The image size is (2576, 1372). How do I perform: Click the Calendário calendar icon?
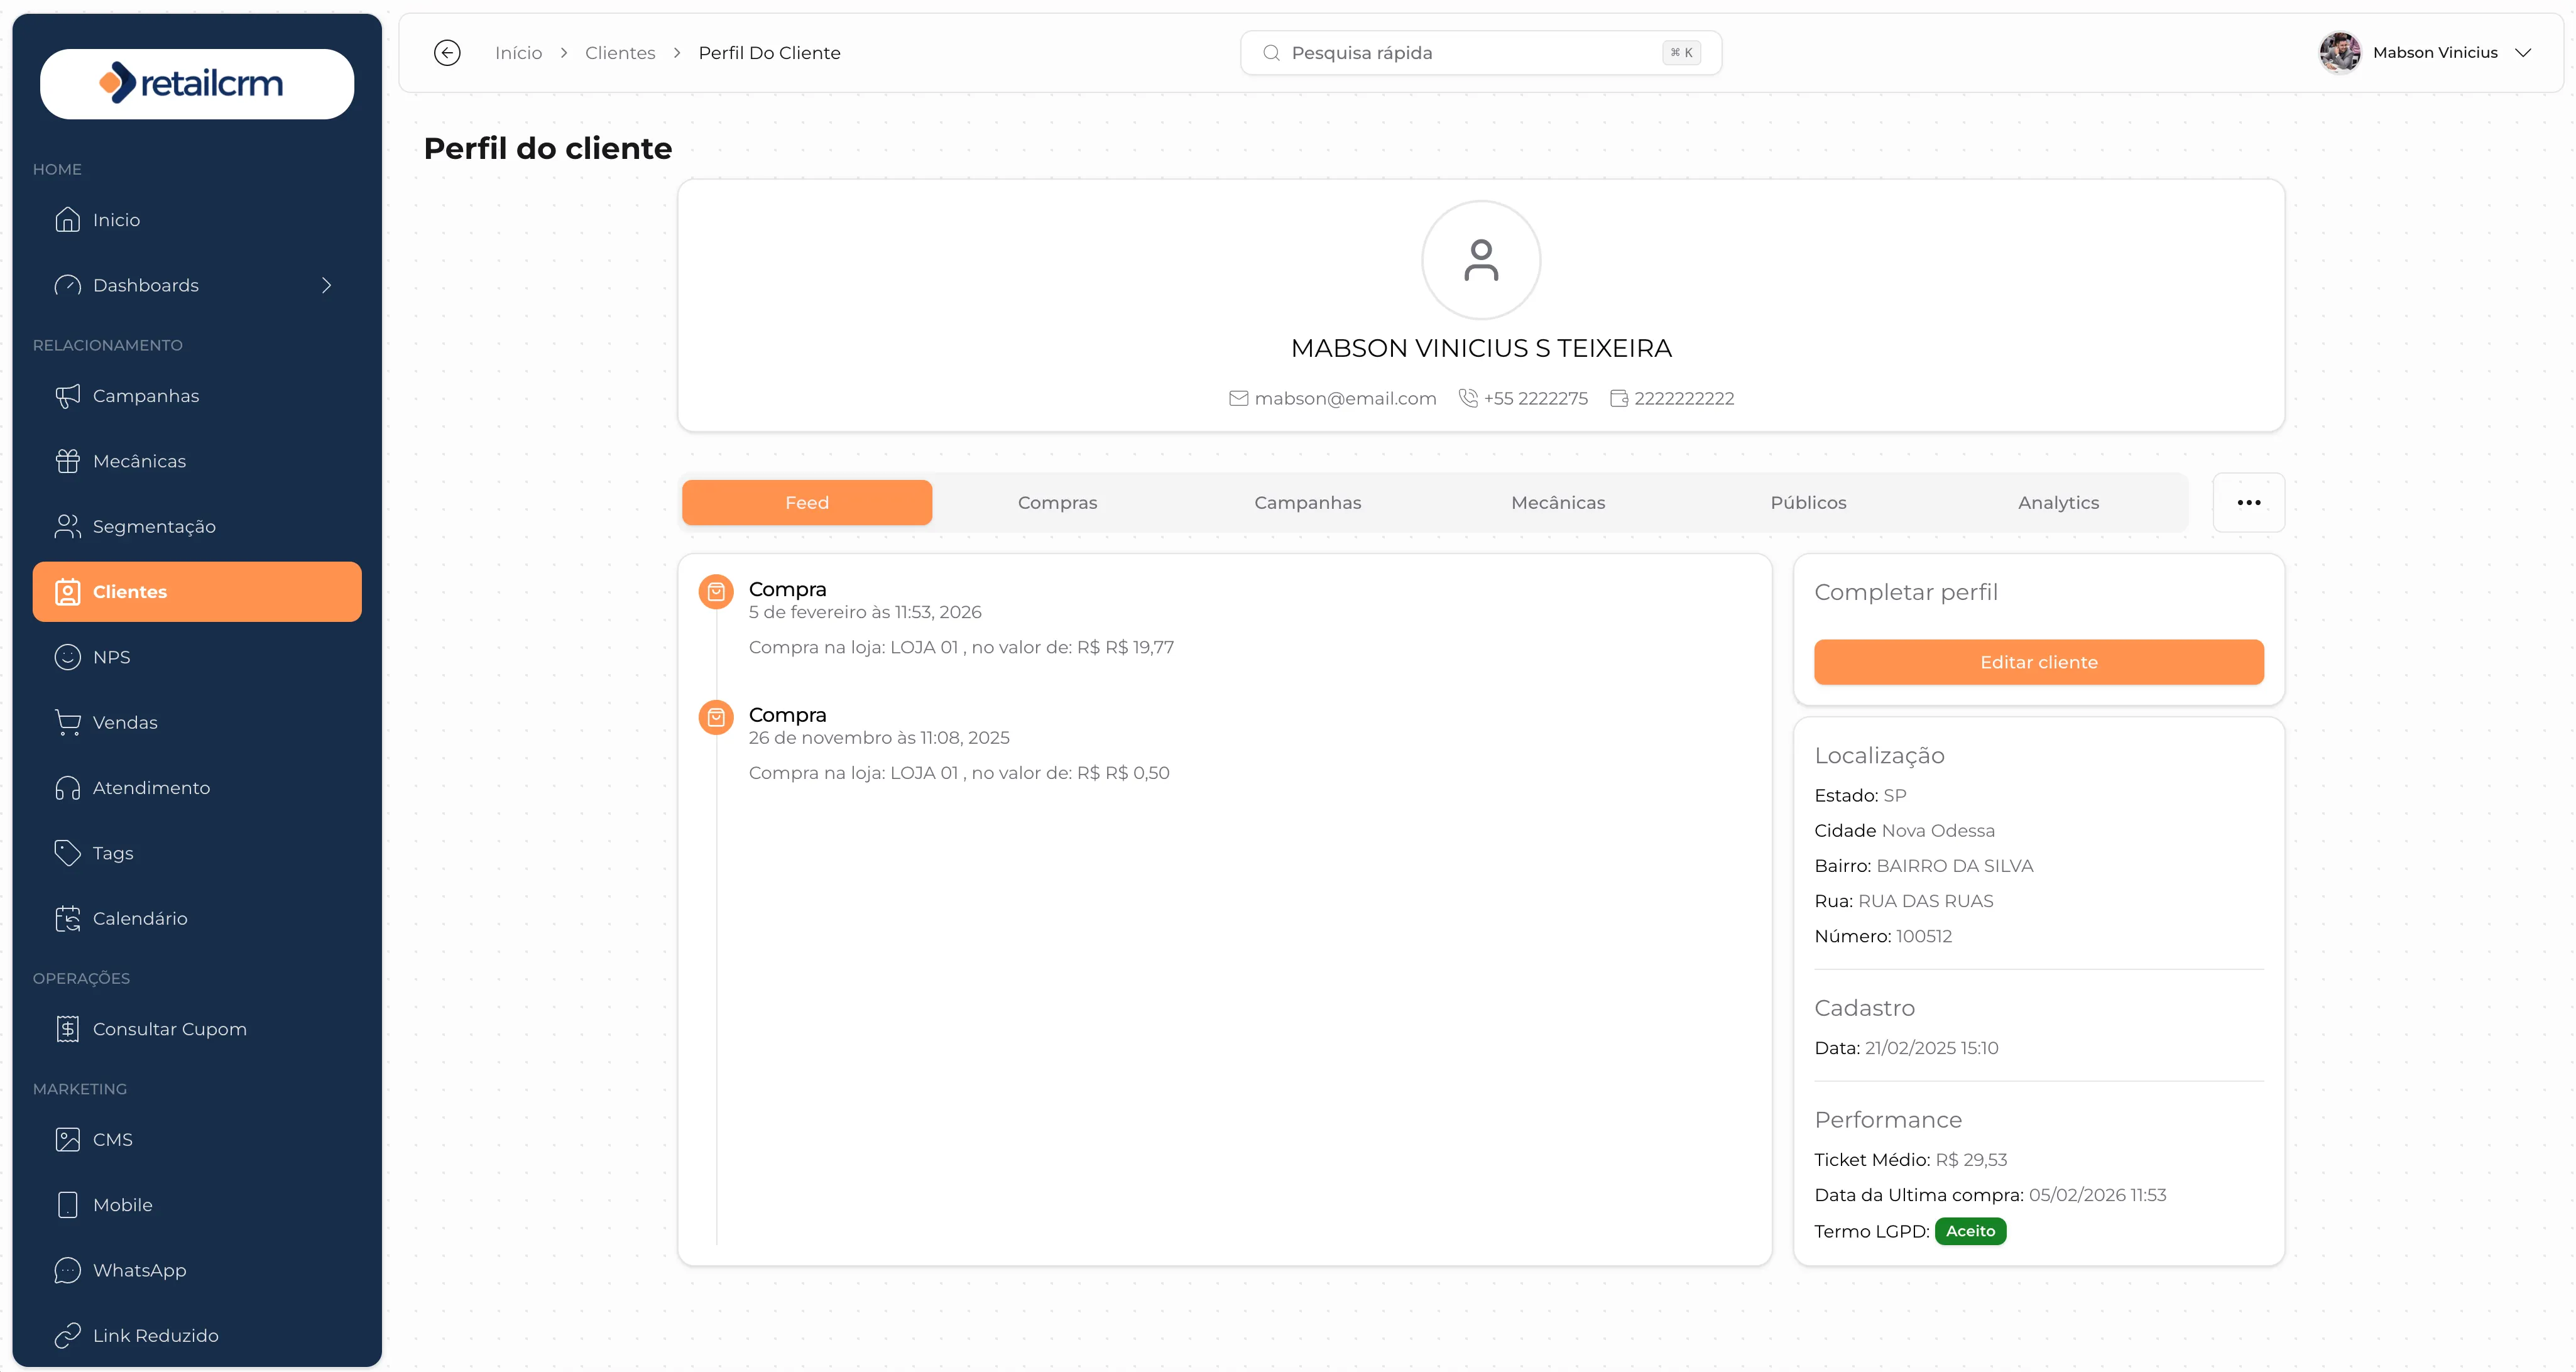point(67,918)
